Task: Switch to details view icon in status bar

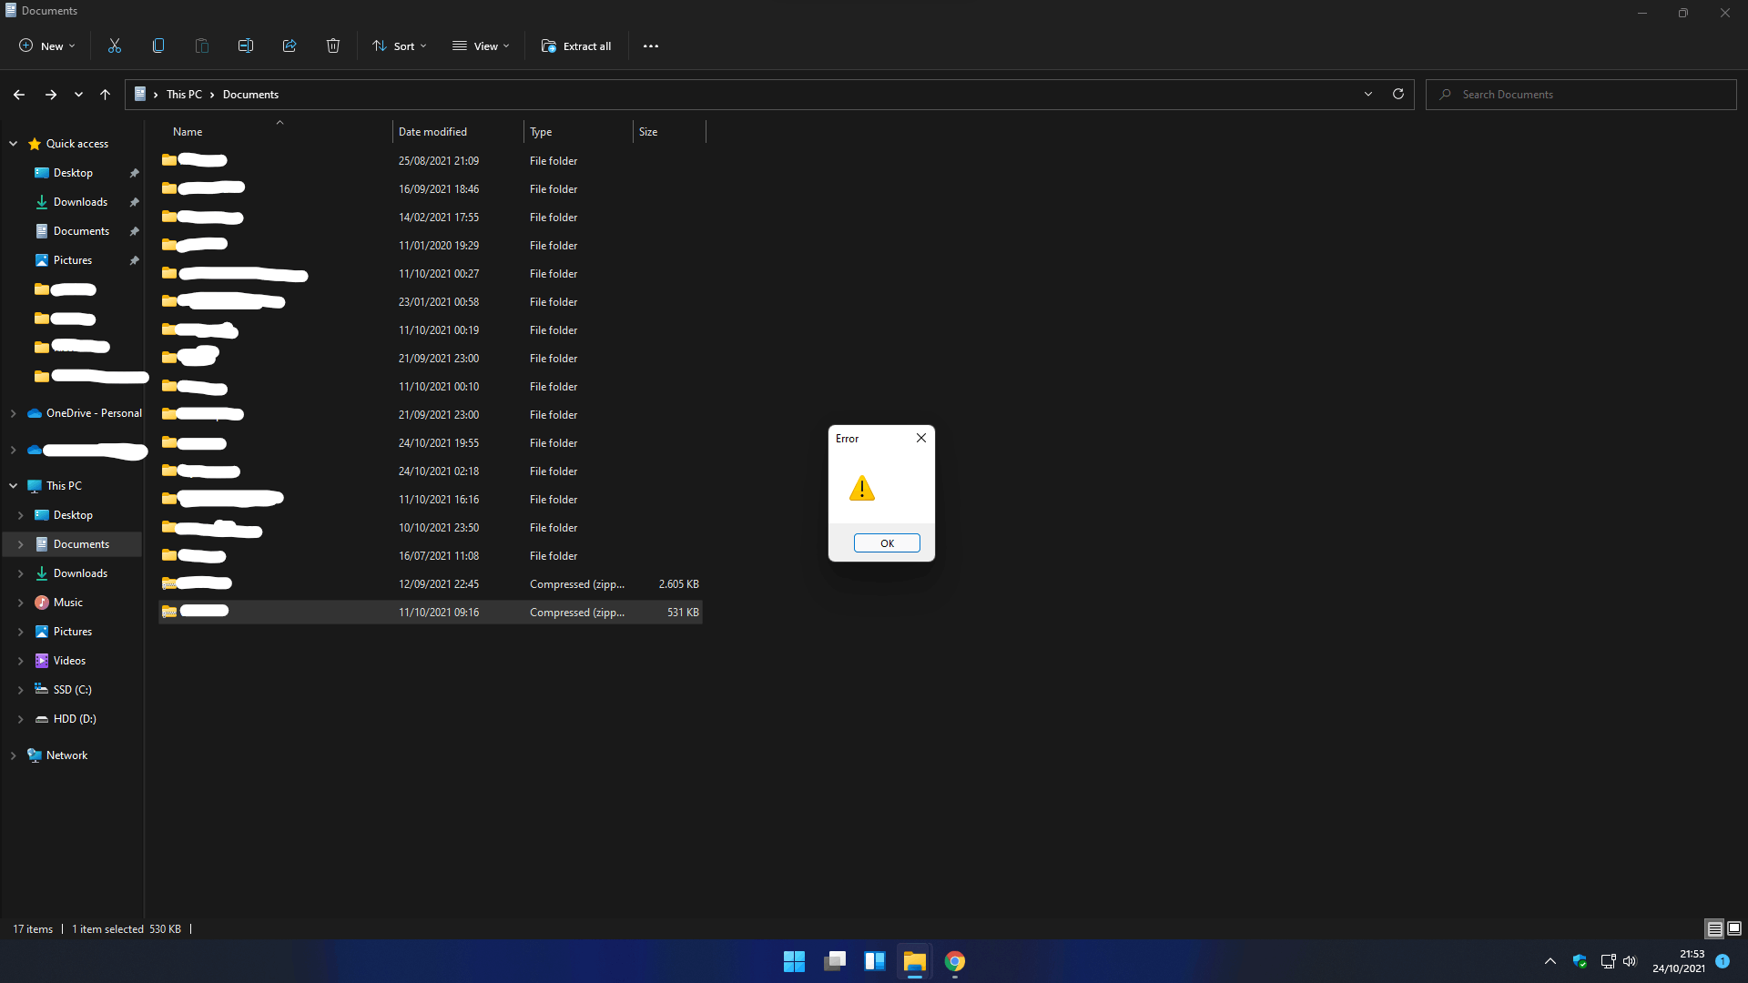Action: click(1714, 929)
